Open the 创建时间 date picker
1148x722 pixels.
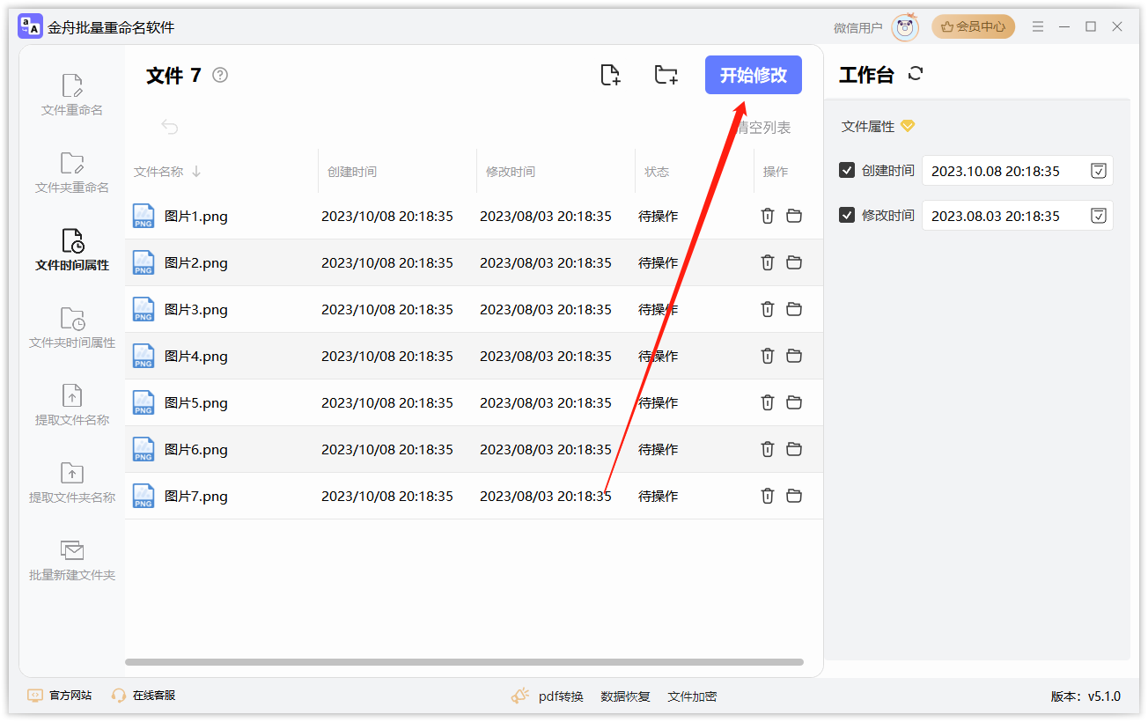1098,171
